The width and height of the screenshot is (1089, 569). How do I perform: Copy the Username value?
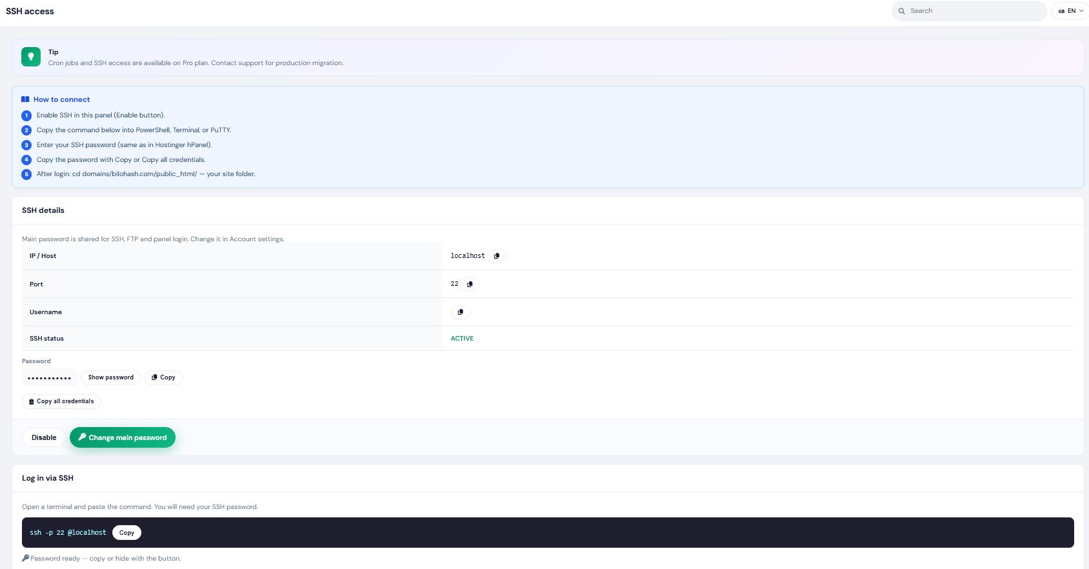click(x=460, y=312)
